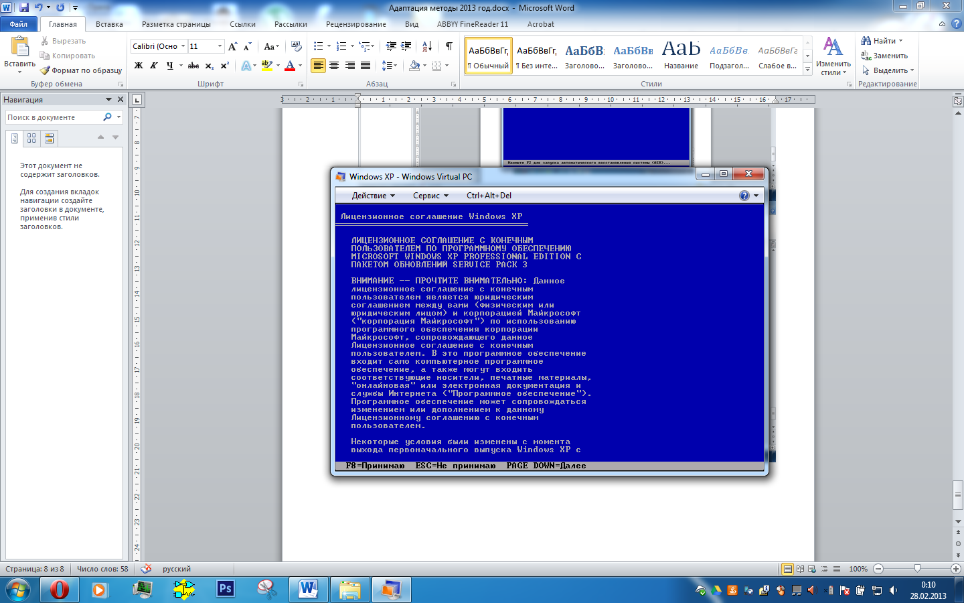Open Change Styles (Изменить стили)
This screenshot has width=964, height=603.
click(x=833, y=56)
